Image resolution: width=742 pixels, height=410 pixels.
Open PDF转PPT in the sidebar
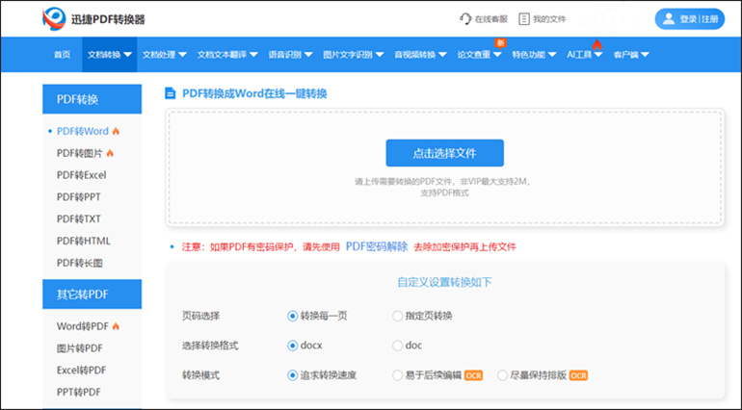[79, 196]
